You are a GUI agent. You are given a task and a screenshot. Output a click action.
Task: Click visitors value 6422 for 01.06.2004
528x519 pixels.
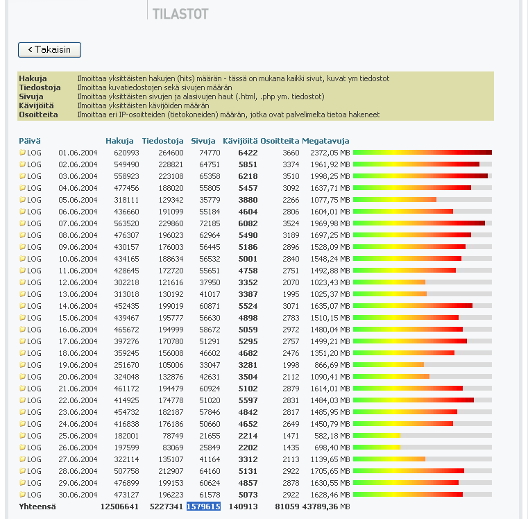pos(248,153)
